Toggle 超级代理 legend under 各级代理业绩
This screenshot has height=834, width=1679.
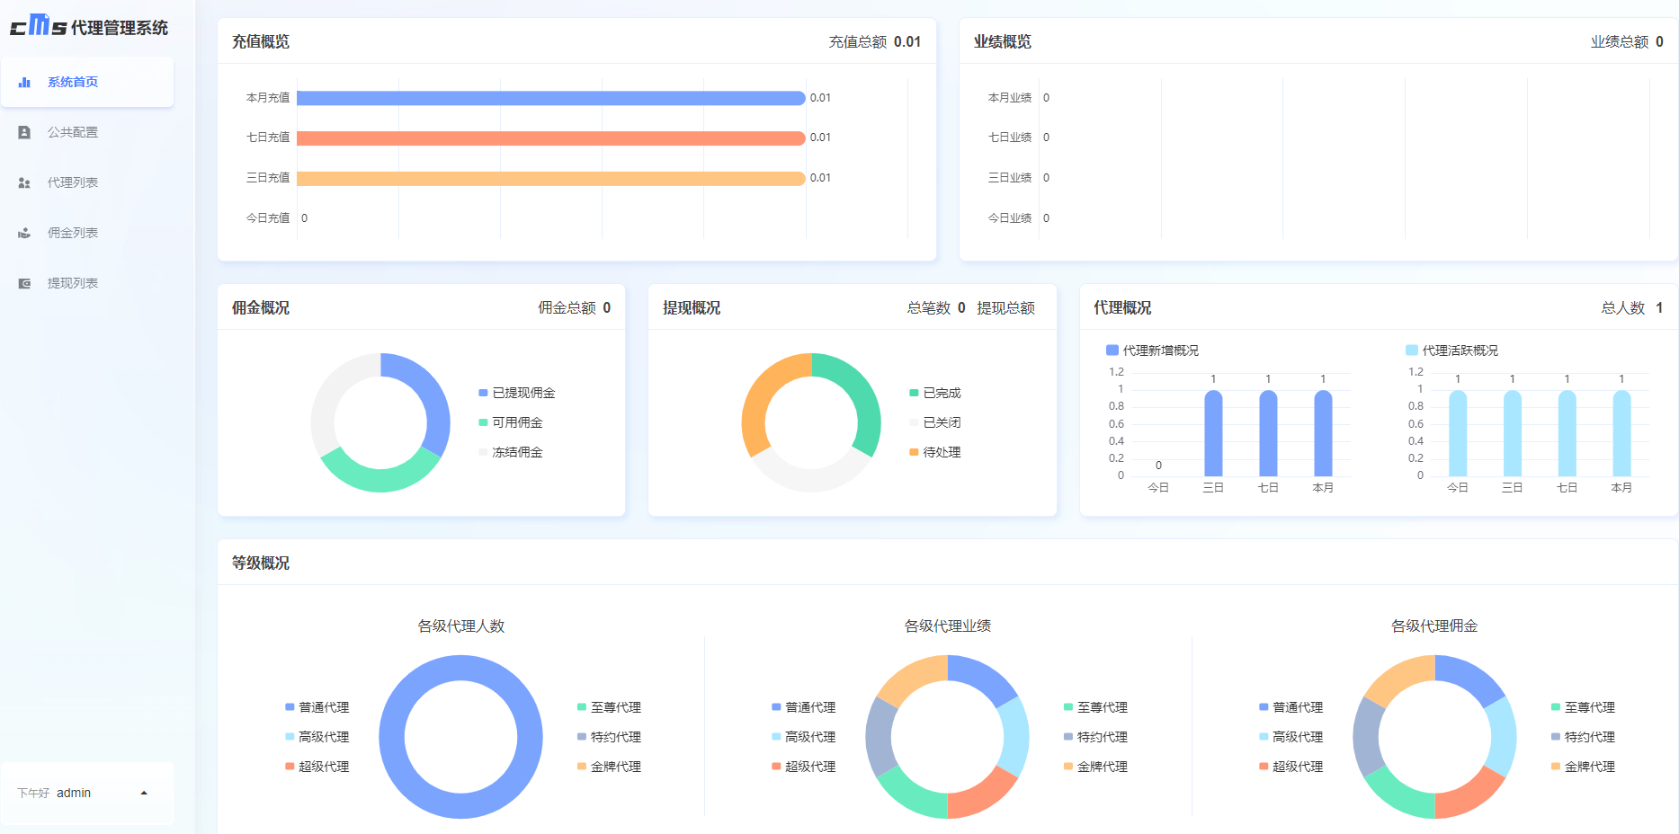(x=804, y=767)
